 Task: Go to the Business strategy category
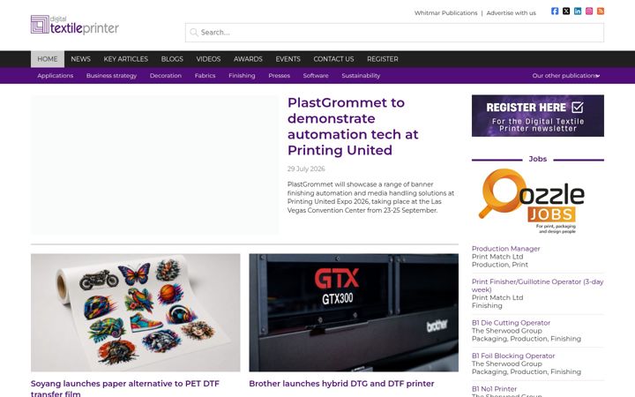[x=111, y=76]
